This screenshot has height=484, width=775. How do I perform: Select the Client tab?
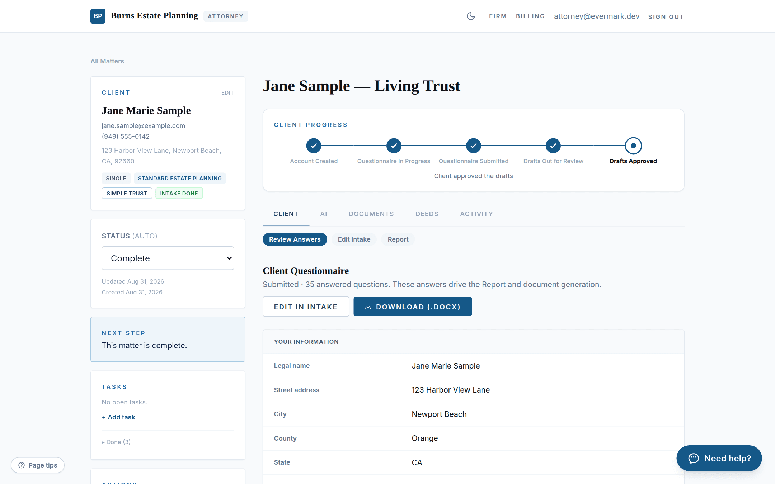(x=286, y=214)
